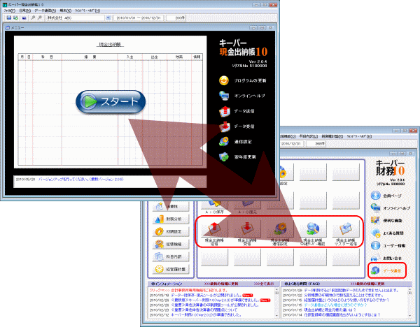The width and height of the screenshot is (420, 327).
Task: Open the ウィンドウ・ヘルプ menu in 財務 window
Action: tap(359, 136)
